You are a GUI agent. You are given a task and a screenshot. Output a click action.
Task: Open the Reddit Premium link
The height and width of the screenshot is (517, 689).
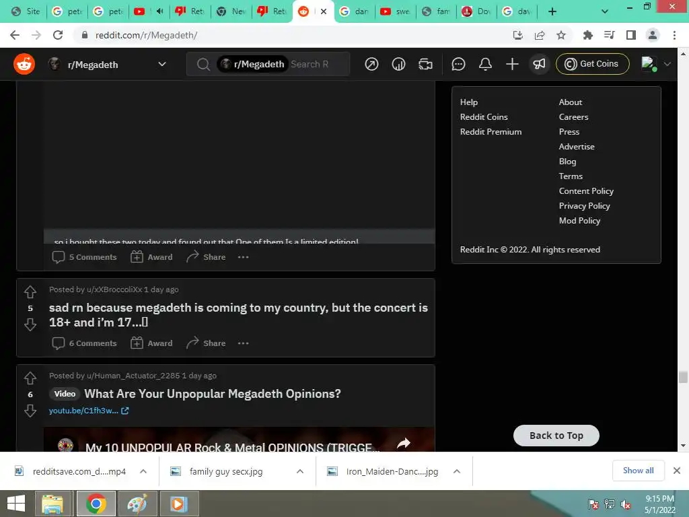coord(491,132)
